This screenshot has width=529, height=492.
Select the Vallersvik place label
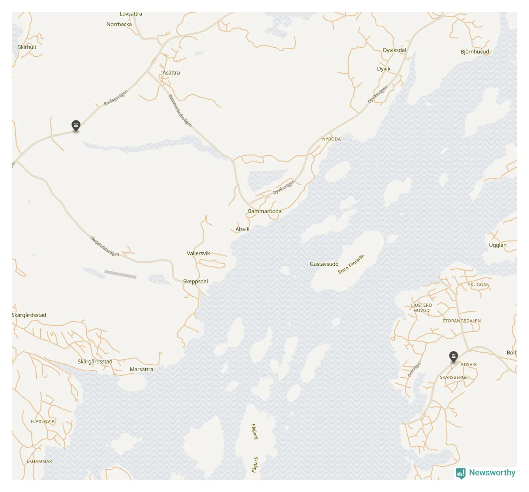(x=198, y=253)
